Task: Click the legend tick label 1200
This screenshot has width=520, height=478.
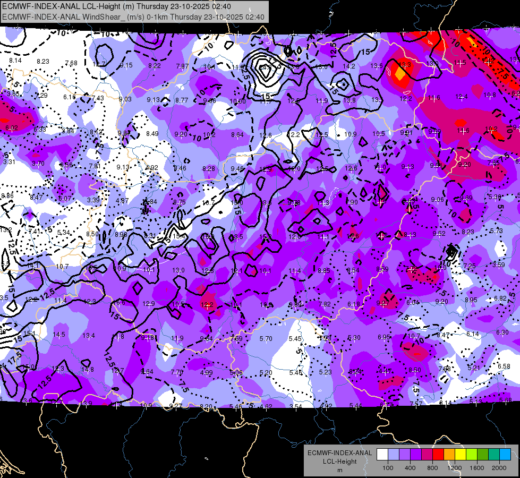Action: [x=454, y=468]
